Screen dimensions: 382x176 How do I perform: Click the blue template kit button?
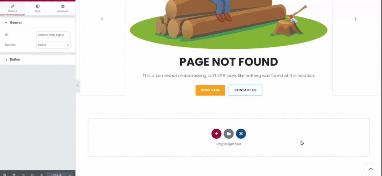(241, 134)
